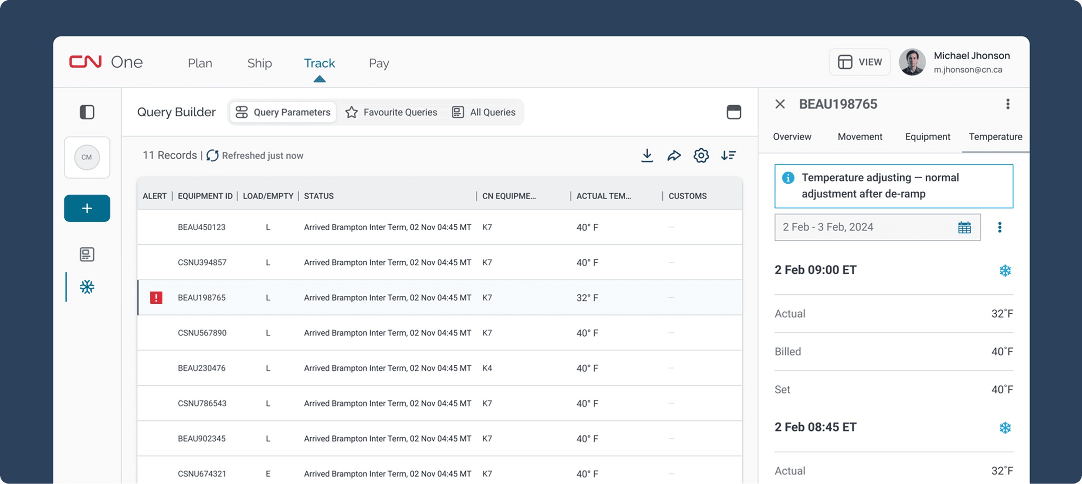Viewport: 1082px width, 484px height.
Task: Go to the Ship menu
Action: coord(259,63)
